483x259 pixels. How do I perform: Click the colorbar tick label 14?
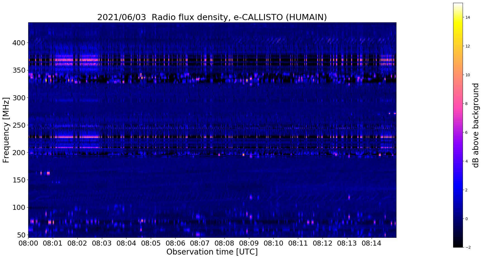(468, 17)
